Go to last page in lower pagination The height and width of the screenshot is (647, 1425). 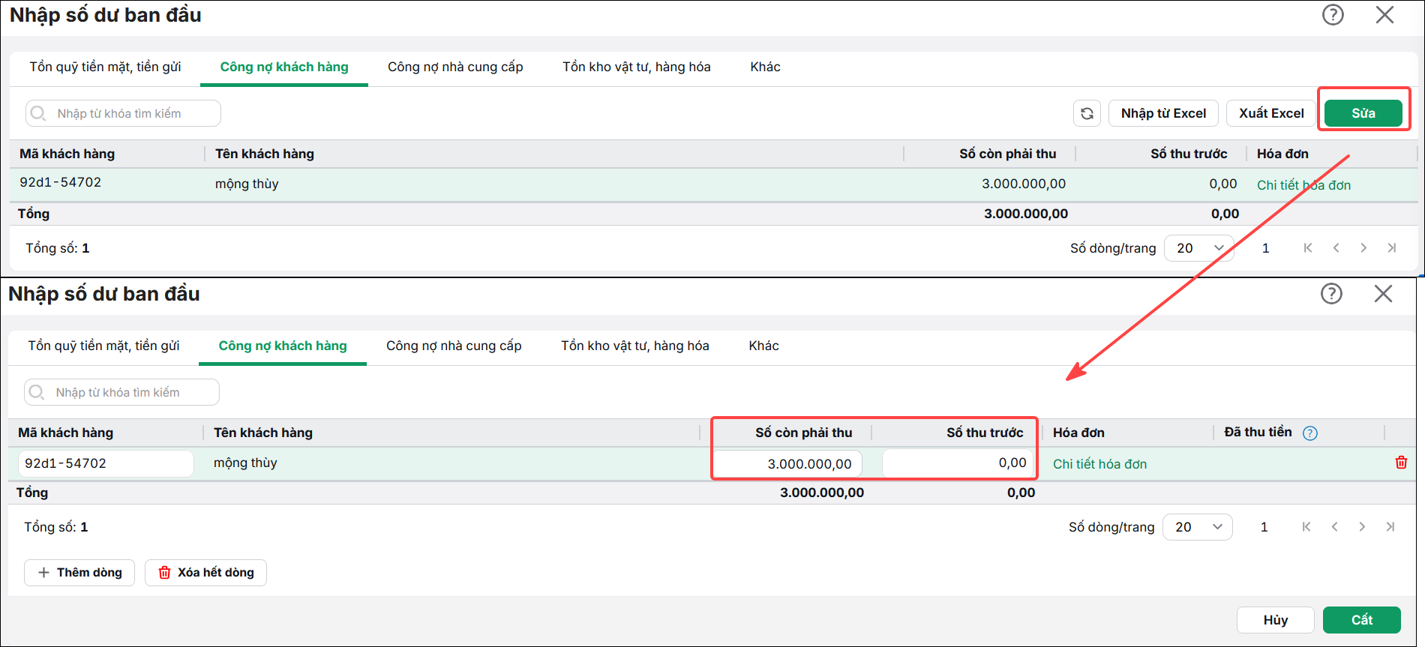1390,527
